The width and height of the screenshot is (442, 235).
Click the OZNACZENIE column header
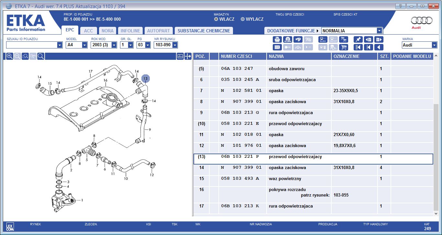tap(354, 56)
